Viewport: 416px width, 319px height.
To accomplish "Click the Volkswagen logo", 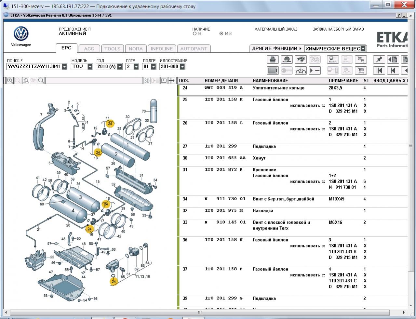I will tap(21, 34).
